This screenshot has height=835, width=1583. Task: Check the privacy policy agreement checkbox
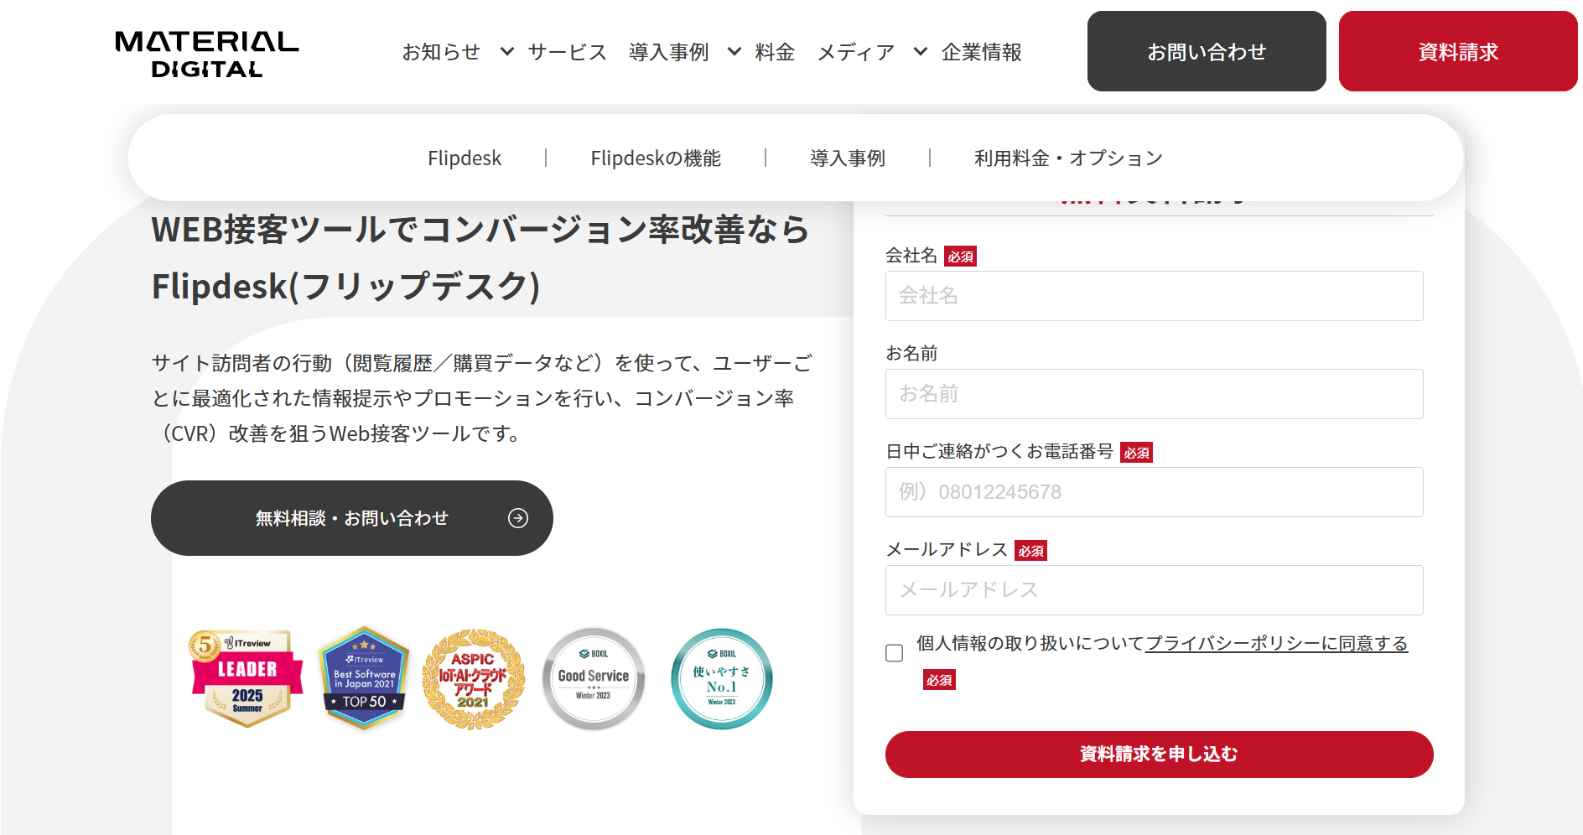point(895,653)
